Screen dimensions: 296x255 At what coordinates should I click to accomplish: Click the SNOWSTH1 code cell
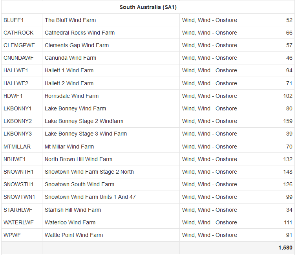pos(18,184)
